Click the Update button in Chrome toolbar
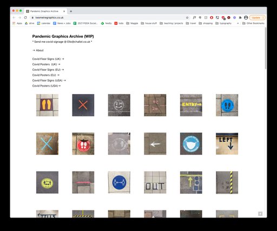 258,17
